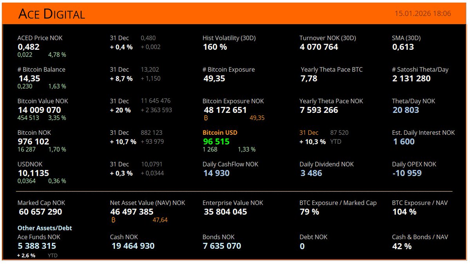Image resolution: width=470 pixels, height=264 pixels.
Task: Click the 7,78 theta pace value
Action: (309, 78)
